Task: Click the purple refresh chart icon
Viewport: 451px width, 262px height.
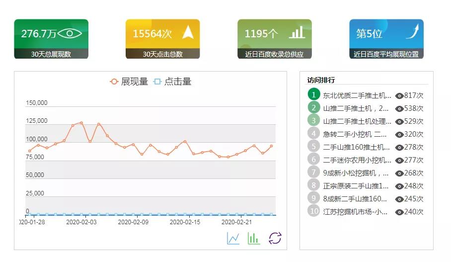Action: tap(275, 238)
